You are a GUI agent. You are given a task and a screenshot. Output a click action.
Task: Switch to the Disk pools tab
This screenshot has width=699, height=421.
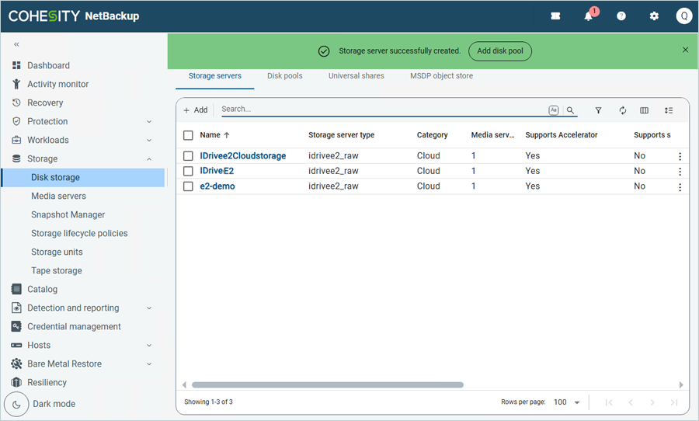click(x=284, y=76)
